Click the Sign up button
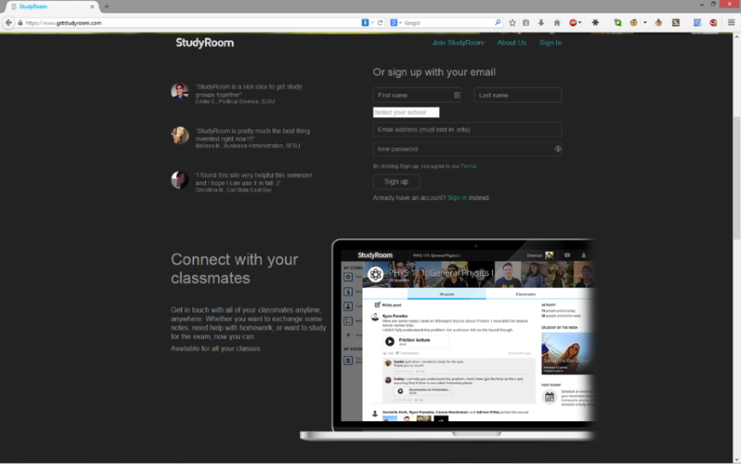The width and height of the screenshot is (741, 464). (x=396, y=182)
